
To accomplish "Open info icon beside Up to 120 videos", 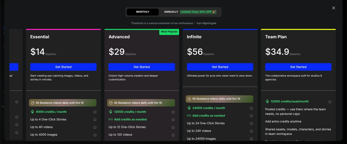I will 173,135.
